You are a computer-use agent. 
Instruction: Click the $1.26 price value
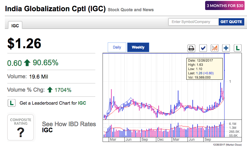click(x=24, y=43)
